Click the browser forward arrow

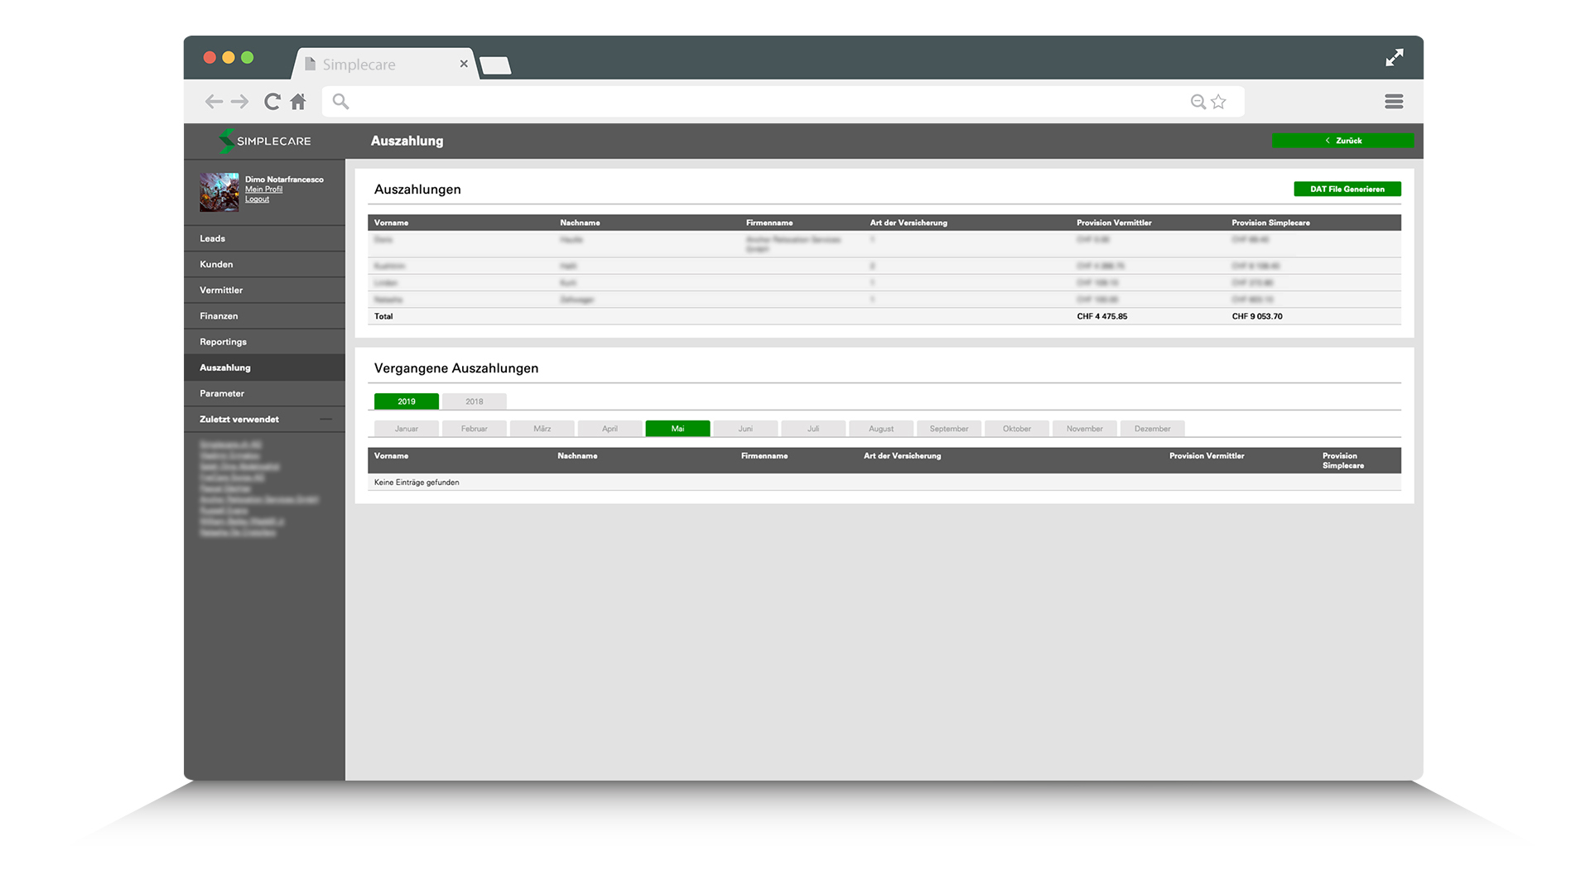tap(240, 102)
